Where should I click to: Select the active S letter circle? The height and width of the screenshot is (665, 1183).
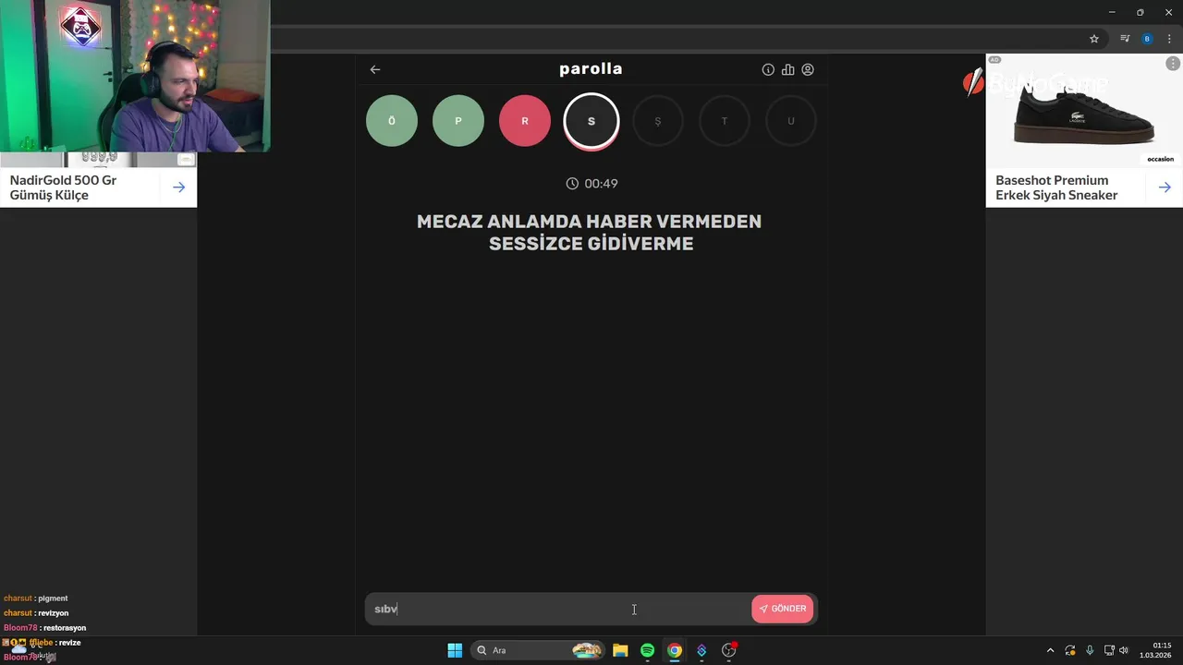(x=591, y=121)
